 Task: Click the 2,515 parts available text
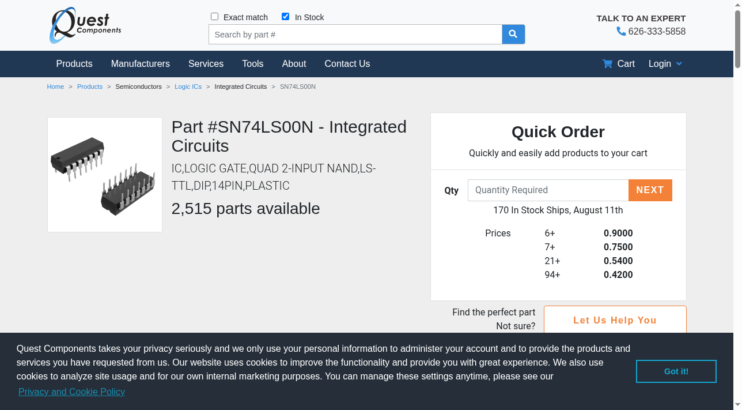tap(246, 209)
